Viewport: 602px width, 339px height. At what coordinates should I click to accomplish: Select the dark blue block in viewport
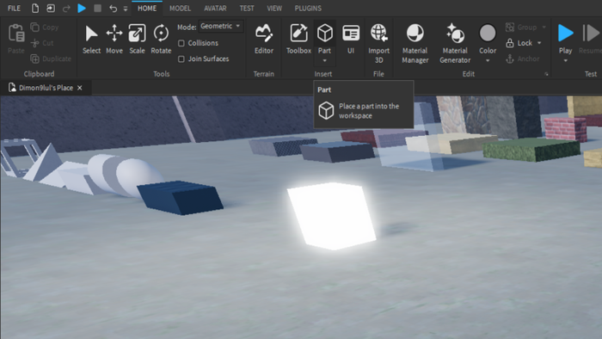[180, 197]
